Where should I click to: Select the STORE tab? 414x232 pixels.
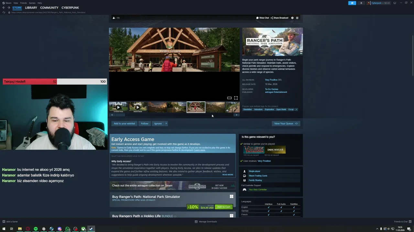click(17, 8)
